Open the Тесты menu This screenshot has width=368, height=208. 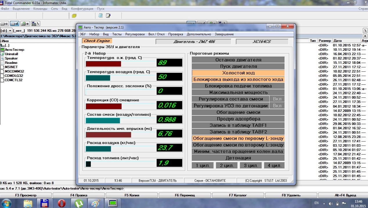click(117, 34)
